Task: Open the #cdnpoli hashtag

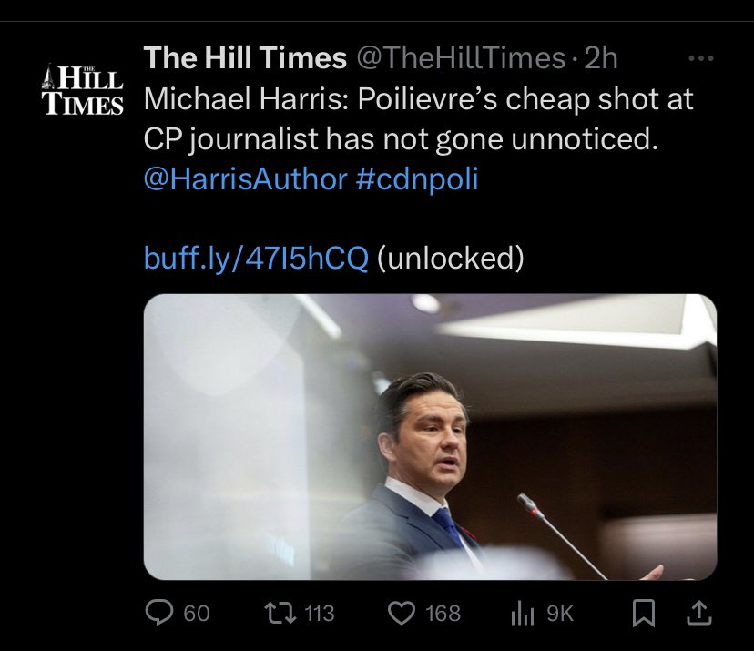Action: (414, 179)
